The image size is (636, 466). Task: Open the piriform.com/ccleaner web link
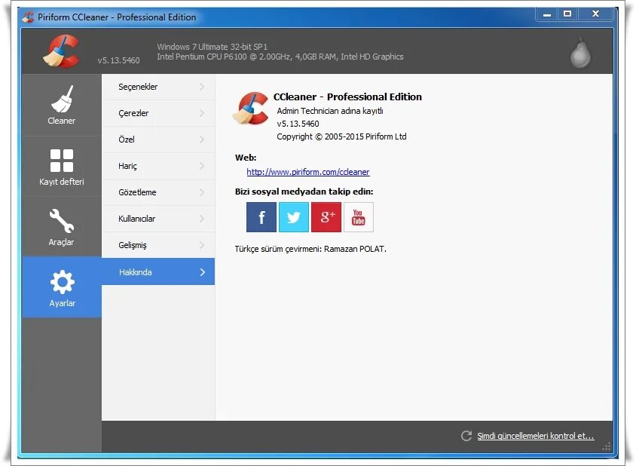[308, 172]
